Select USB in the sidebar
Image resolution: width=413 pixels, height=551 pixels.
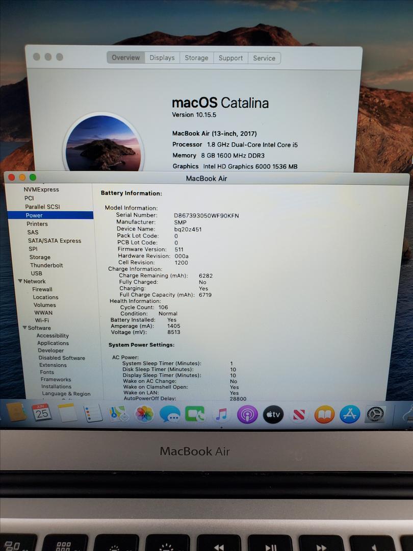(36, 273)
